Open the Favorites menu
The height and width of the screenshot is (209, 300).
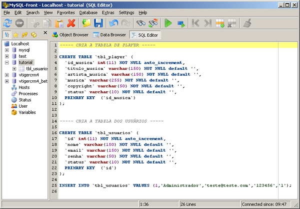66,12
